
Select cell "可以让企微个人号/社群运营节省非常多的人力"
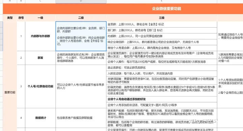(81, 86)
